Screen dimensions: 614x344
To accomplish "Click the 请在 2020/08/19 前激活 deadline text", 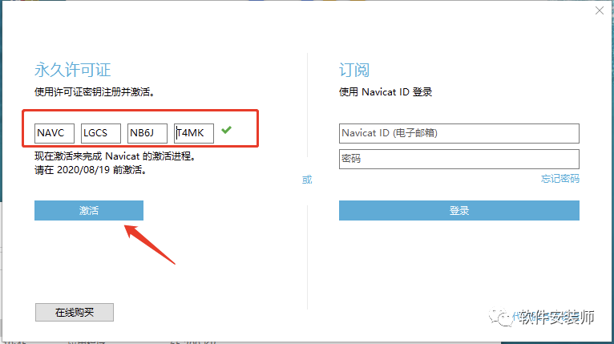I will point(91,170).
